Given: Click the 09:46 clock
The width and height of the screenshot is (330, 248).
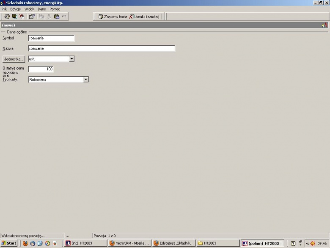Looking at the screenshot, I should coord(322,243).
